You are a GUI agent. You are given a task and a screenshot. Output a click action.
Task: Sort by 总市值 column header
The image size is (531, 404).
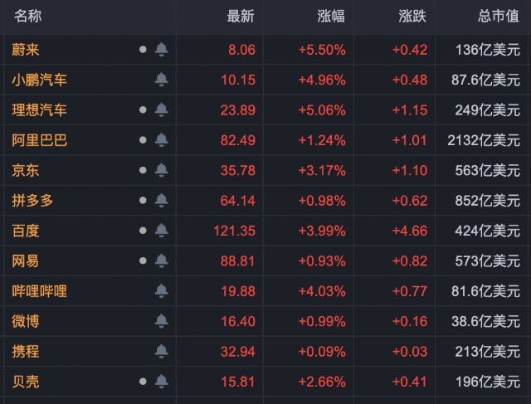499,16
